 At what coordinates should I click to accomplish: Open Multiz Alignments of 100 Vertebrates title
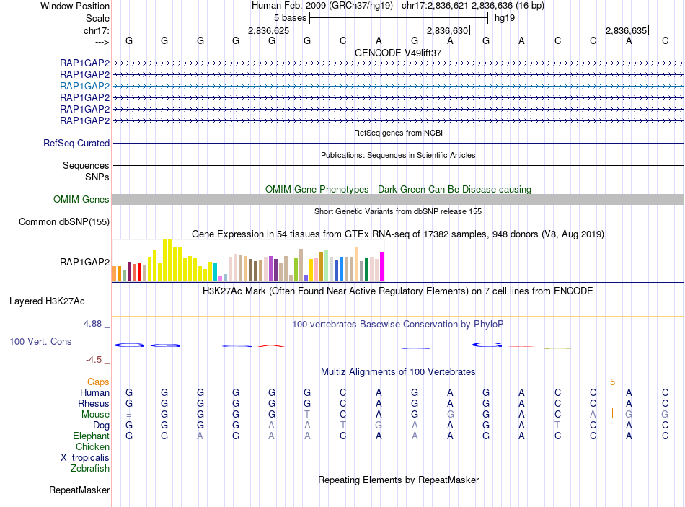(398, 372)
